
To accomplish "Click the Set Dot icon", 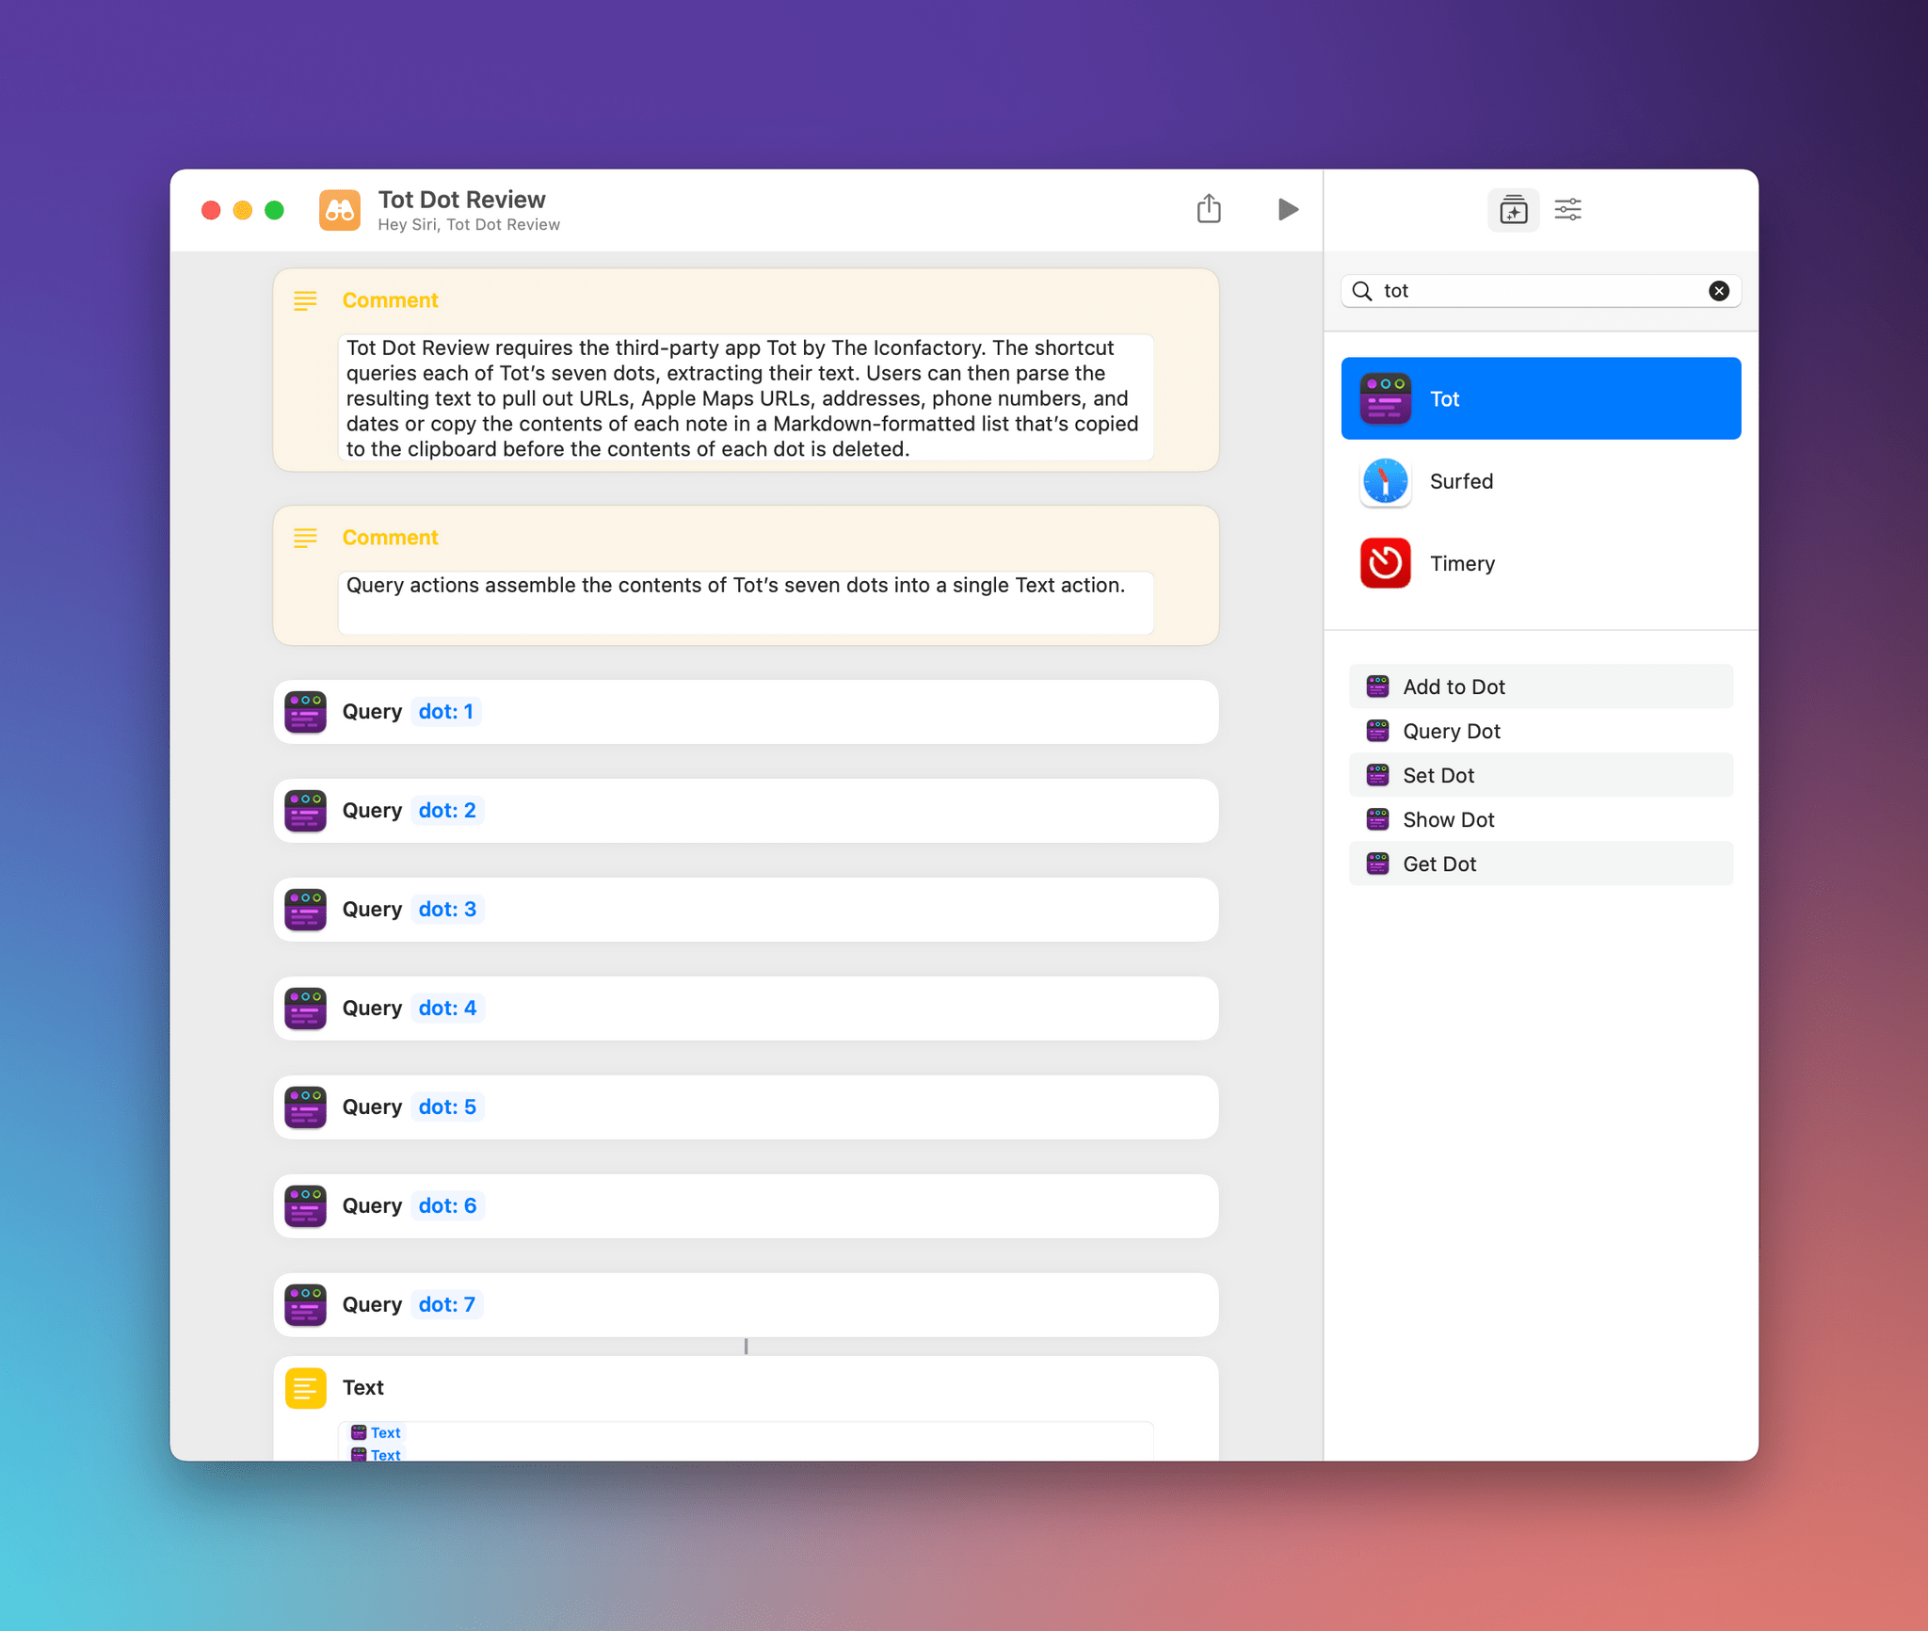I will click(x=1377, y=775).
